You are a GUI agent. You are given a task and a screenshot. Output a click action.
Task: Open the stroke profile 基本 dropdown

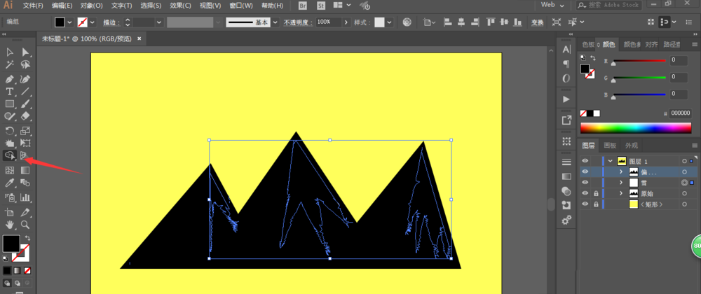tap(275, 22)
